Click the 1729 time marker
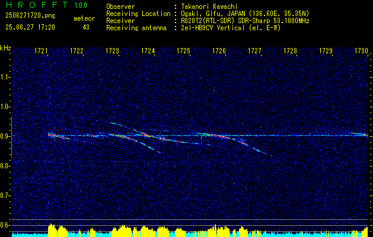373x237 pixels. [326, 51]
